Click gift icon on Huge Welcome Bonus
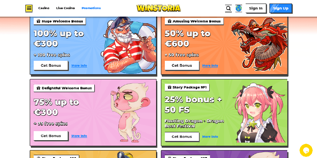317x158 pixels. pos(38,21)
